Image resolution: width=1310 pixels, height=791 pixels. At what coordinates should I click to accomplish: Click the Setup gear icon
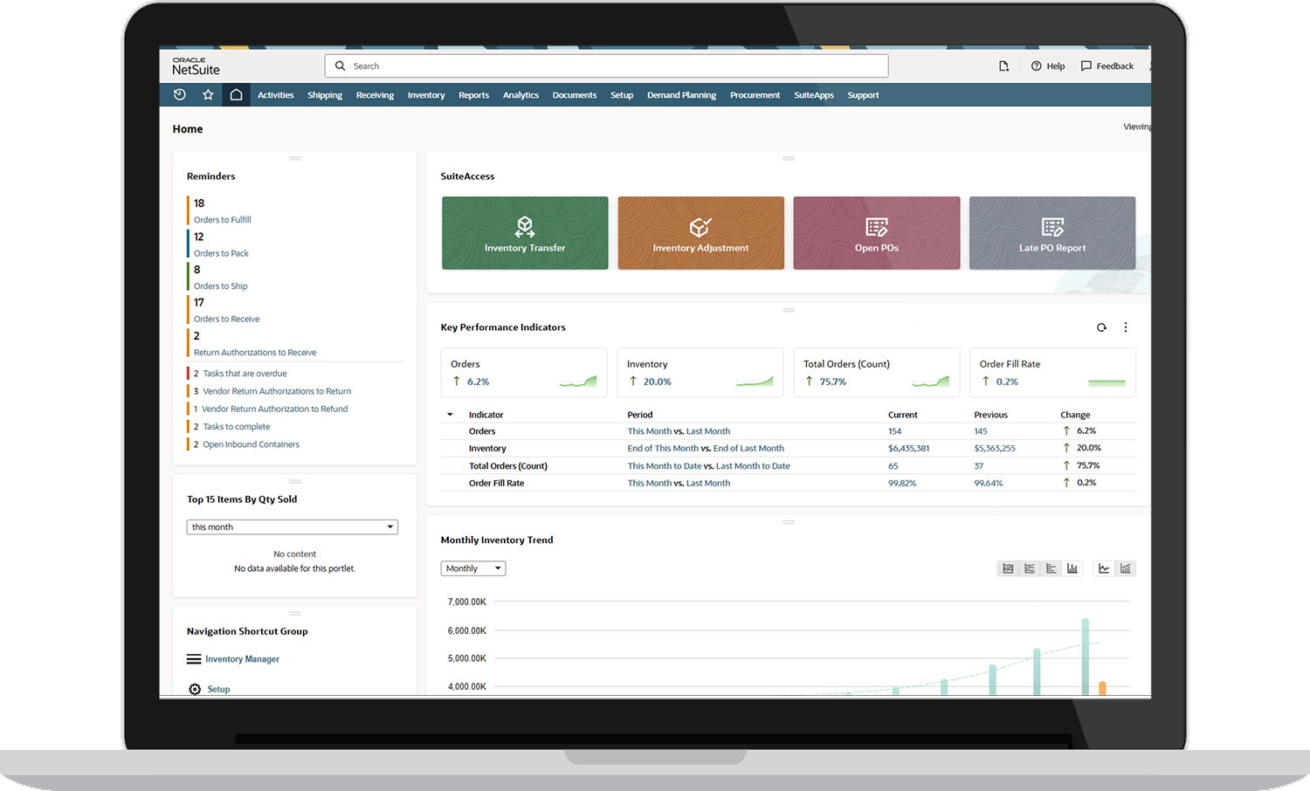tap(195, 690)
